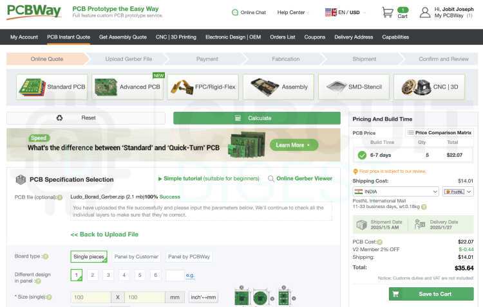Image resolution: width=483 pixels, height=307 pixels.
Task: Choose 3 different designs in panel
Action: (108, 275)
